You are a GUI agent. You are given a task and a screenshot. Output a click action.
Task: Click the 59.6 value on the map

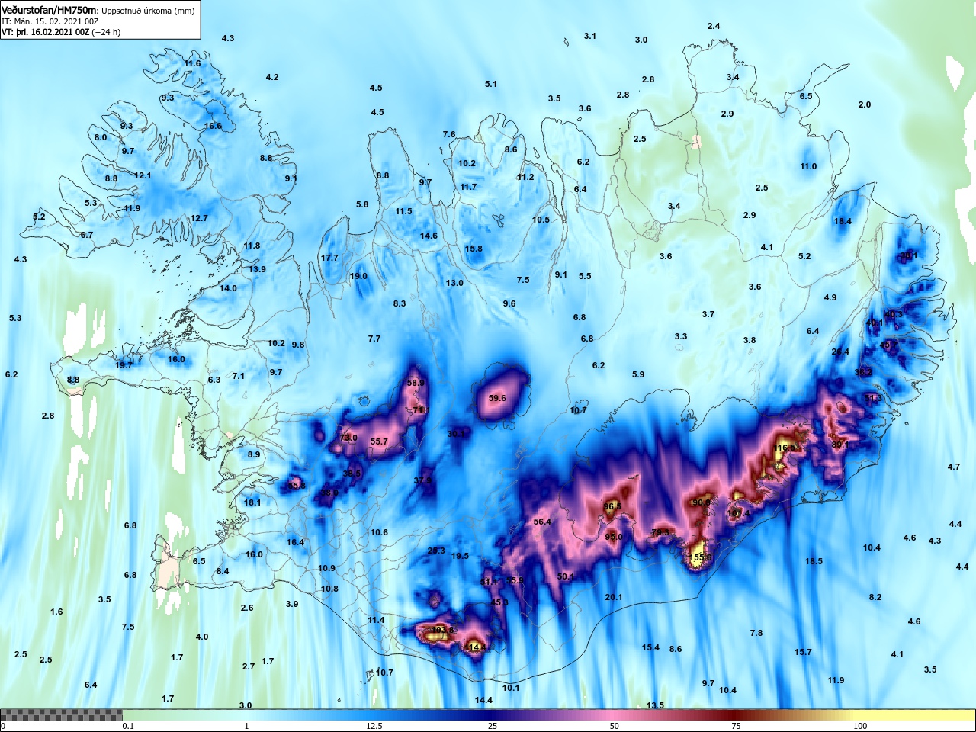[x=497, y=398]
